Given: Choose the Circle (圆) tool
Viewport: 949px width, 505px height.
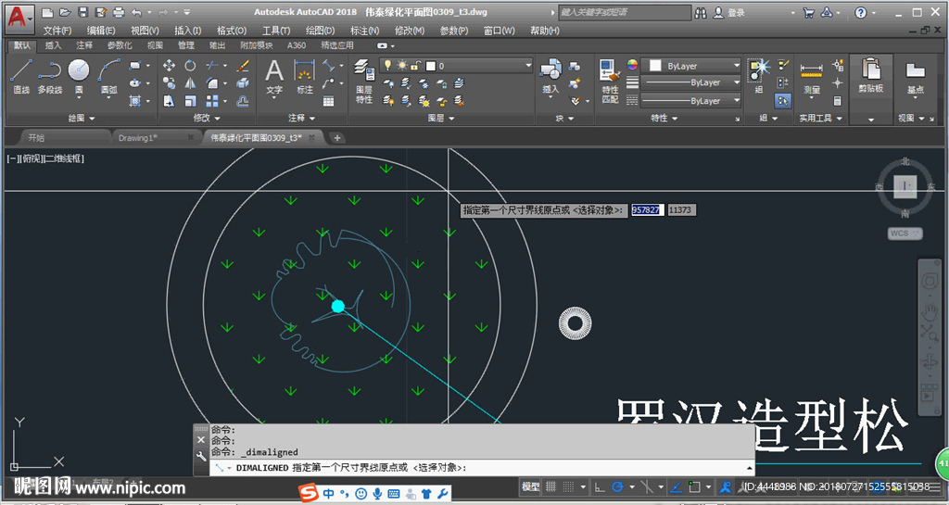Looking at the screenshot, I should [79, 76].
